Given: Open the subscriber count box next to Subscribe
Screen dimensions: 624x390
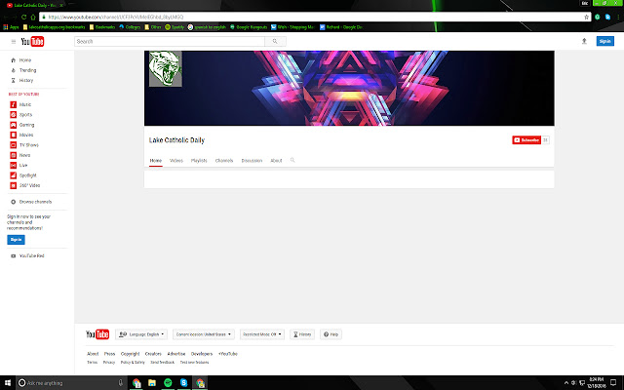Looking at the screenshot, I should pos(546,140).
